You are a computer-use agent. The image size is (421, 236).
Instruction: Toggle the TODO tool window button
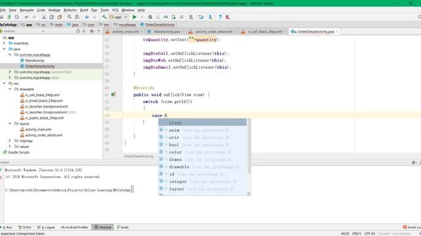pos(24,227)
